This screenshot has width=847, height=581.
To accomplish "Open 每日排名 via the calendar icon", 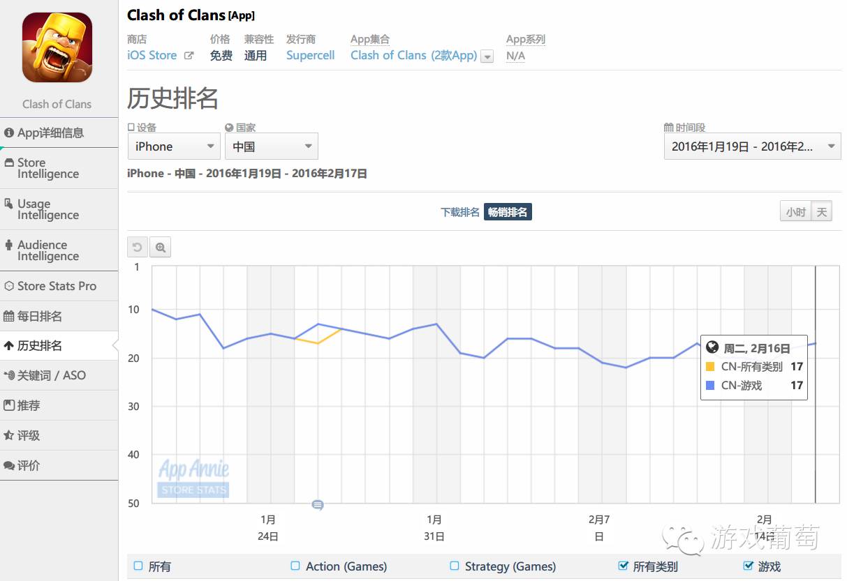I will point(10,316).
